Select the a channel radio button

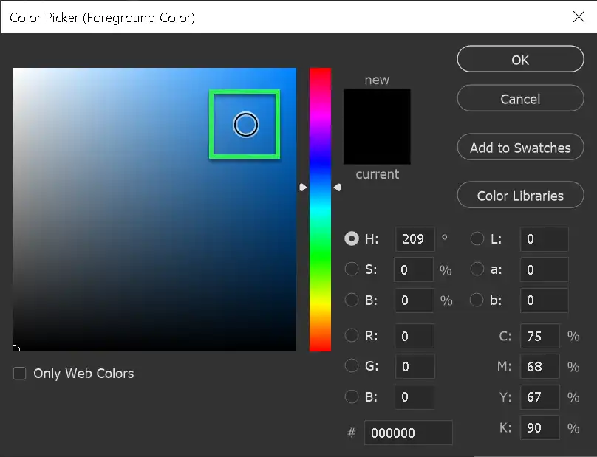(477, 269)
